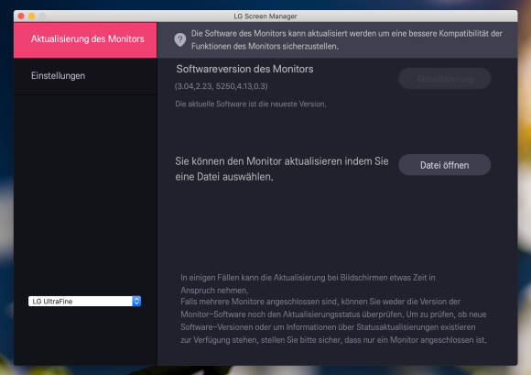Click the version text (3.04,2.23, 5250,4.13,0.3)
531x375 pixels.
click(x=221, y=86)
